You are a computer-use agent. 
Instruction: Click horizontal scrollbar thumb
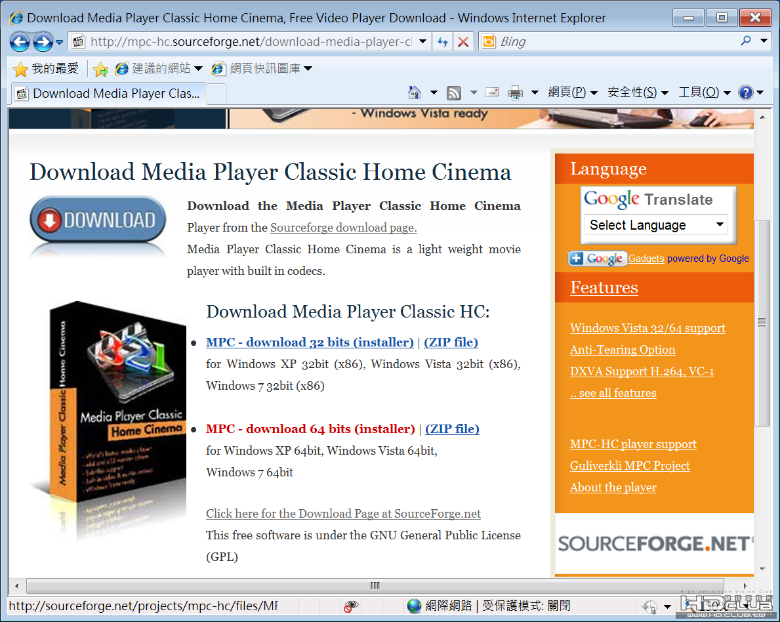[x=375, y=586]
